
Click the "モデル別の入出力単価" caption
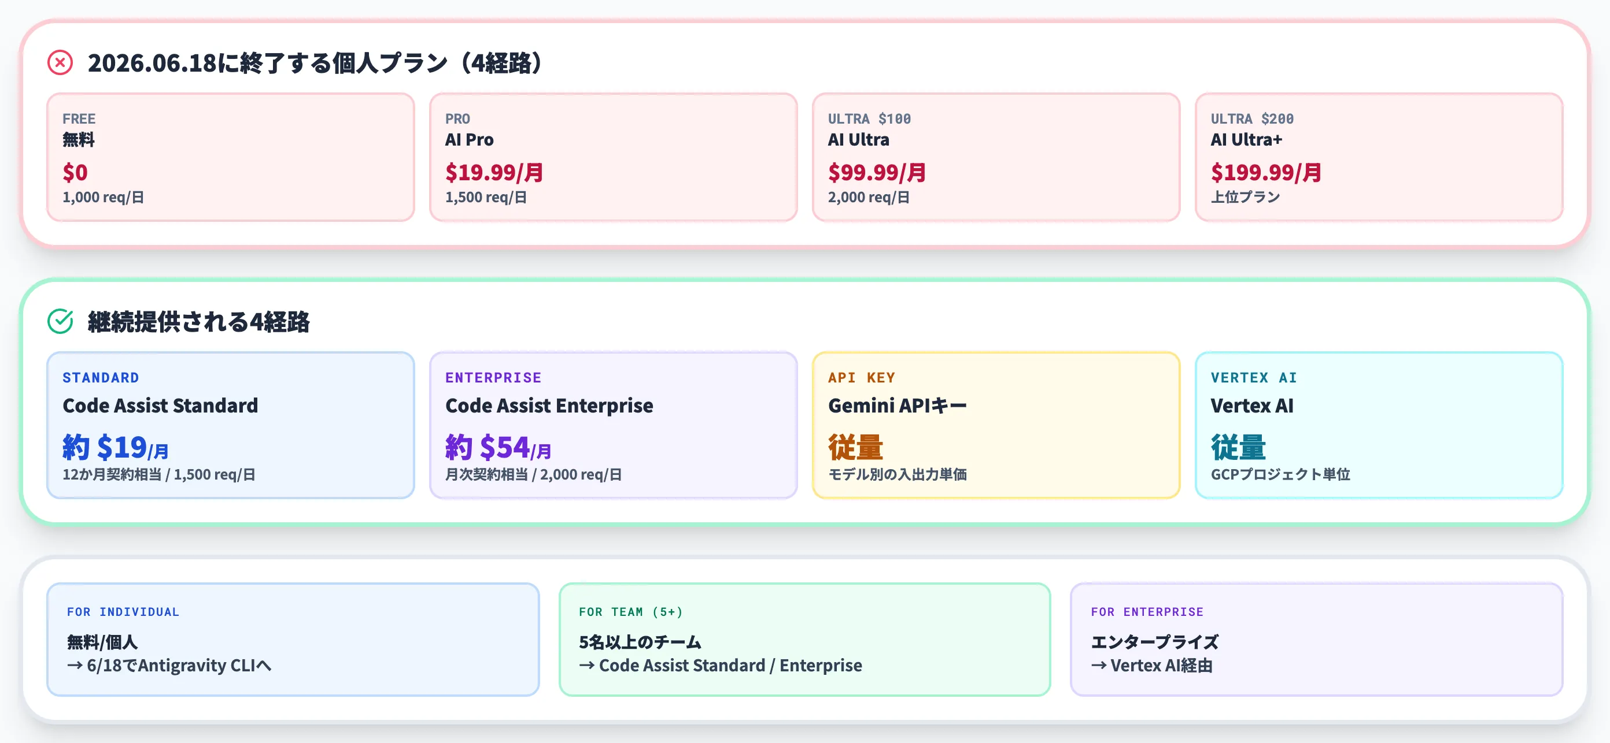pyautogui.click(x=898, y=474)
